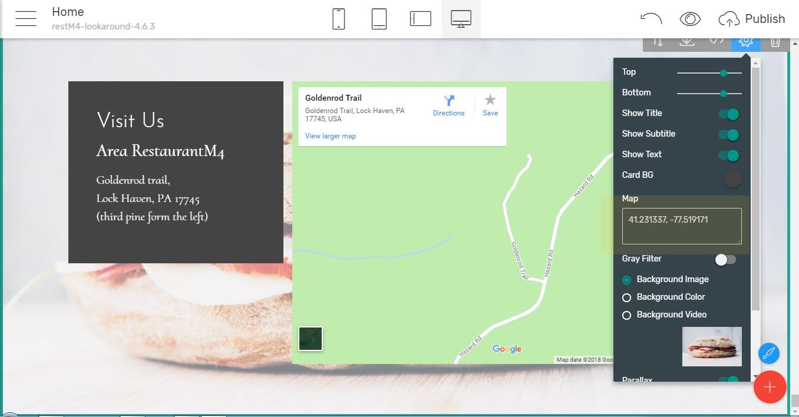Switch to tablet landscape preview
Image resolution: width=799 pixels, height=417 pixels.
click(x=421, y=19)
